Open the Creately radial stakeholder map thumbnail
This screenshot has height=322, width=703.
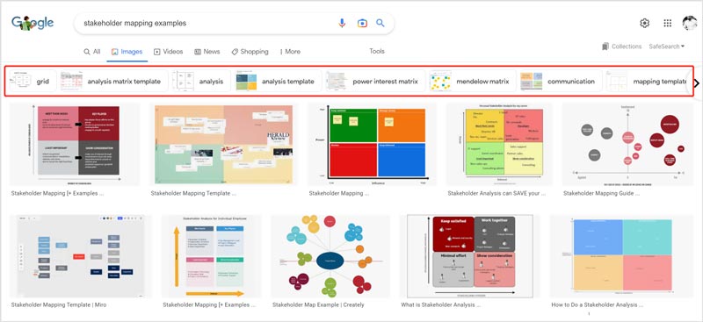click(330, 256)
